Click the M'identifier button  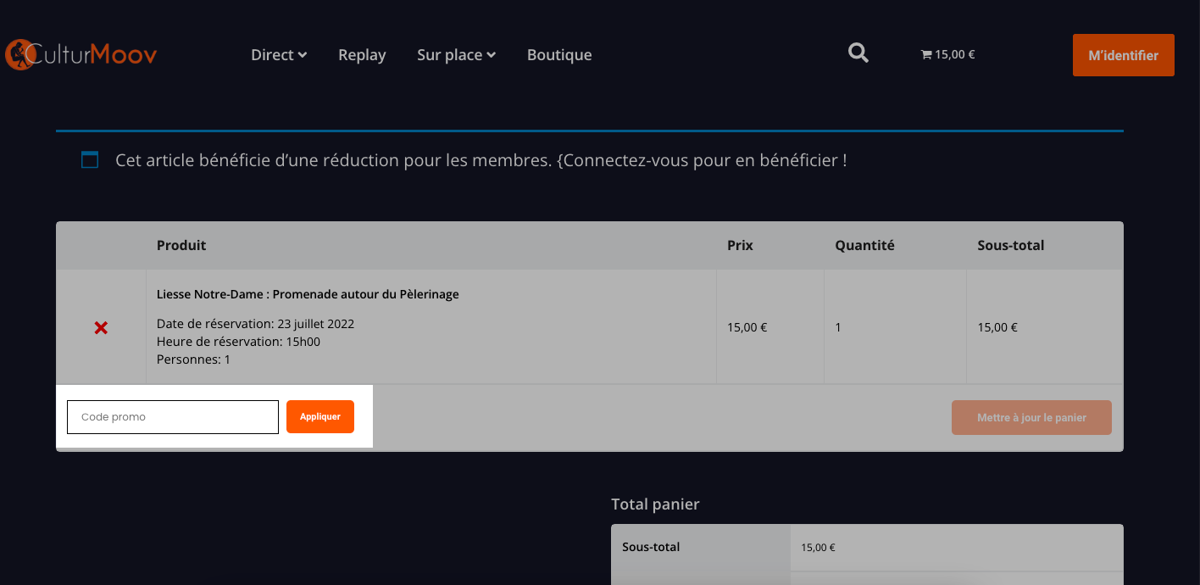[x=1123, y=55]
